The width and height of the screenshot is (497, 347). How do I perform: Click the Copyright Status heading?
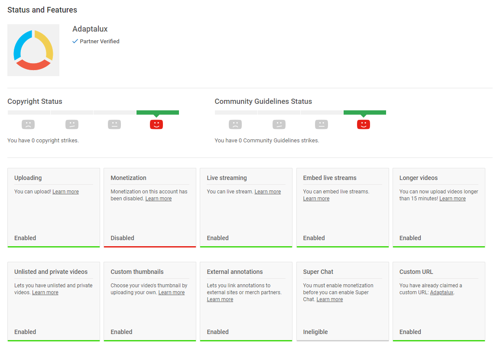tap(35, 101)
